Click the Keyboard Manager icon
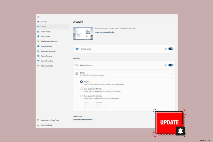This screenshot has height=142, width=213. click(38, 51)
